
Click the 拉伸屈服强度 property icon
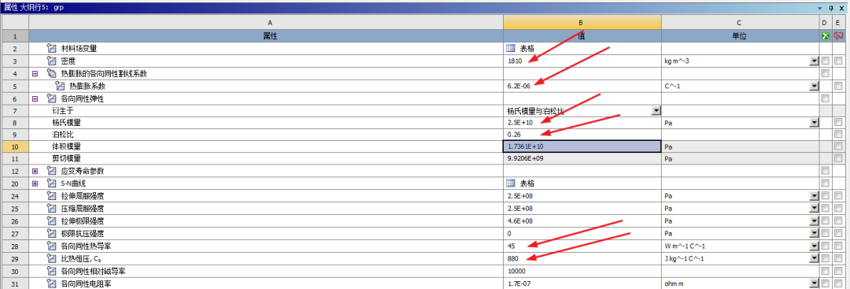pos(52,196)
